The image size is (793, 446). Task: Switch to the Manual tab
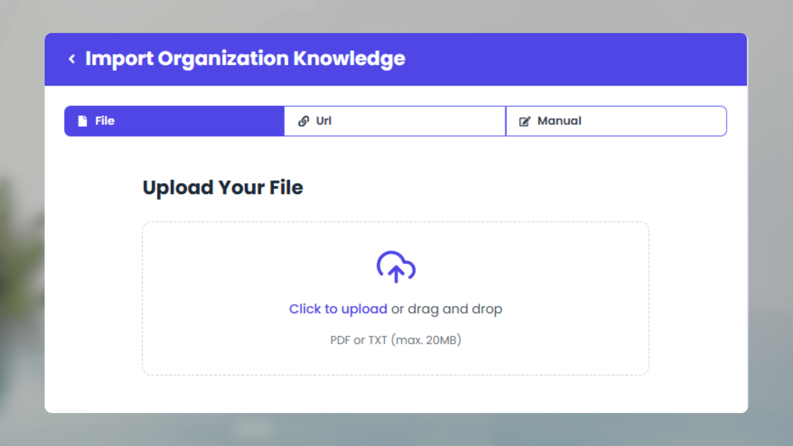click(559, 121)
